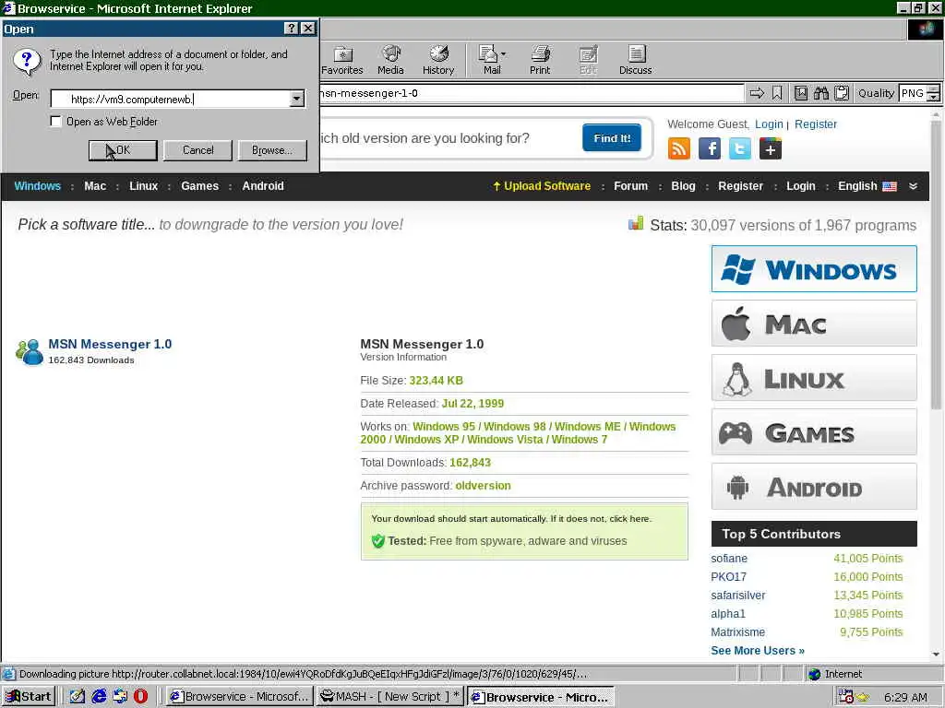Click the MSN Messenger buddies icon
Image resolution: width=945 pixels, height=708 pixels.
(x=30, y=351)
